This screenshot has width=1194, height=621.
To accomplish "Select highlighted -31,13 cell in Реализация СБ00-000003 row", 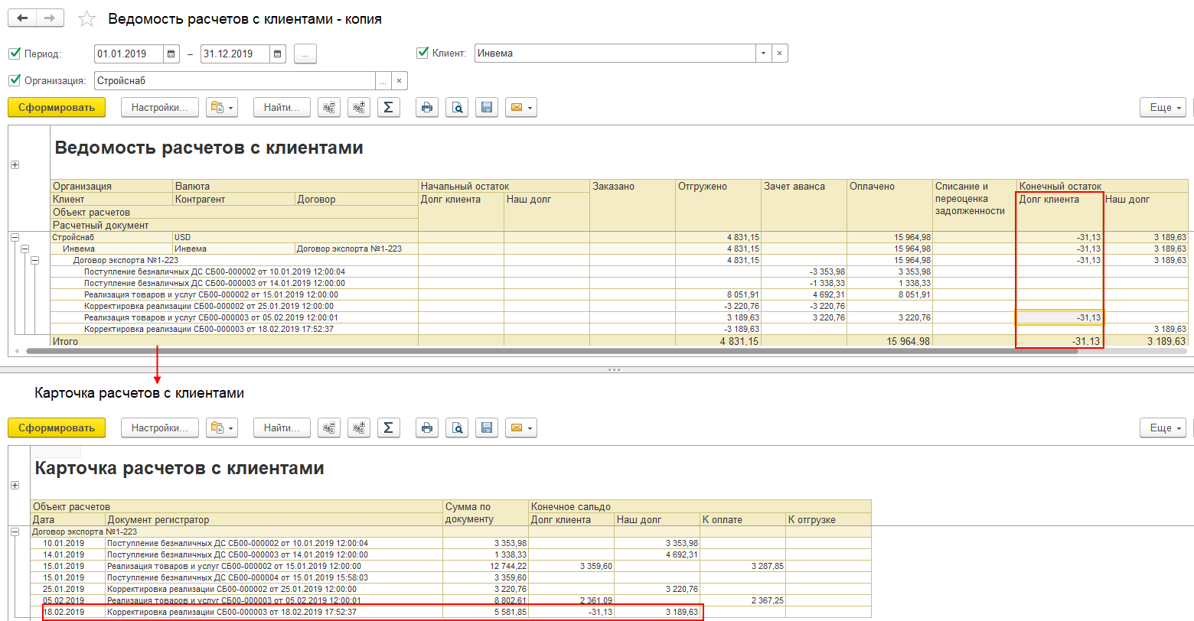I will click(x=1059, y=317).
